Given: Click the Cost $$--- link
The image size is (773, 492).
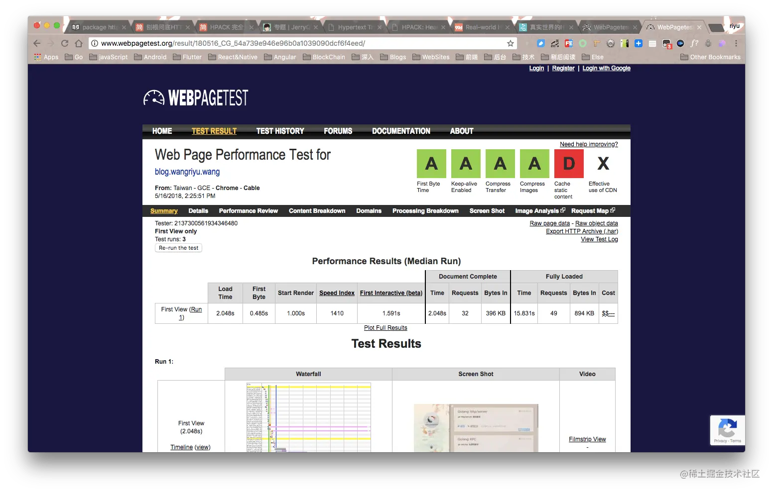Looking at the screenshot, I should [x=608, y=313].
